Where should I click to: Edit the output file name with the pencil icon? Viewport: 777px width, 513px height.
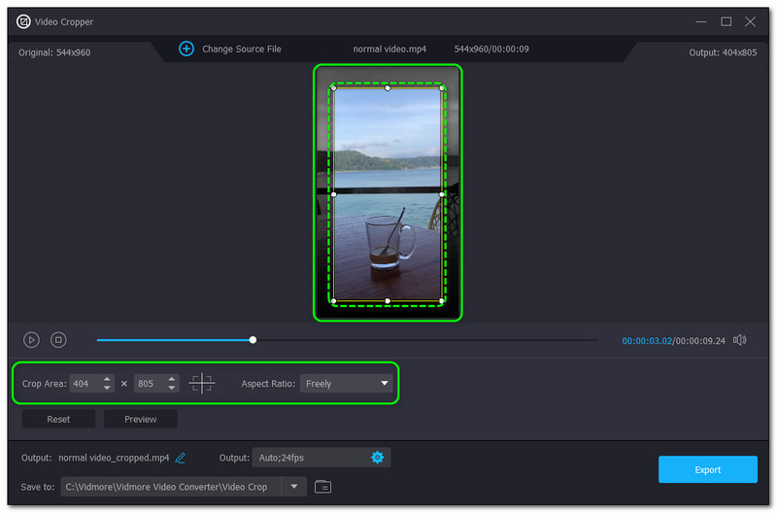click(181, 458)
